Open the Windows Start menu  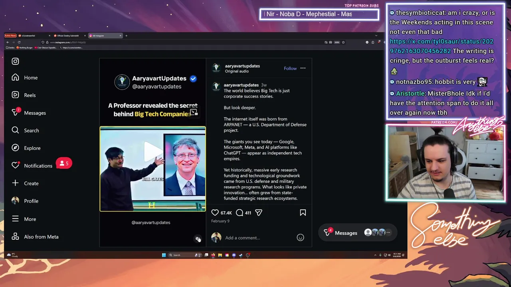point(164,255)
